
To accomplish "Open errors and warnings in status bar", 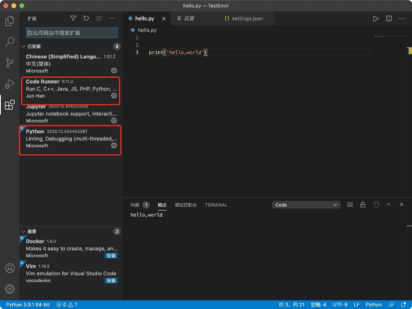I will pyautogui.click(x=67, y=305).
